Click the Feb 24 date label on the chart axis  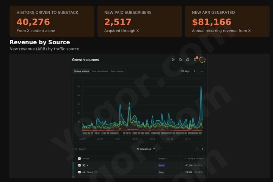click(135, 139)
